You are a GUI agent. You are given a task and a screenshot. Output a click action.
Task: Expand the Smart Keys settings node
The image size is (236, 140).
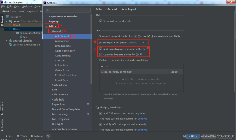[53, 80]
